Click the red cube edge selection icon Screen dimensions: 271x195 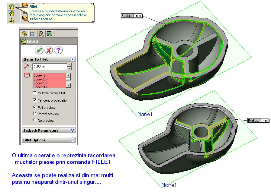(x=27, y=75)
